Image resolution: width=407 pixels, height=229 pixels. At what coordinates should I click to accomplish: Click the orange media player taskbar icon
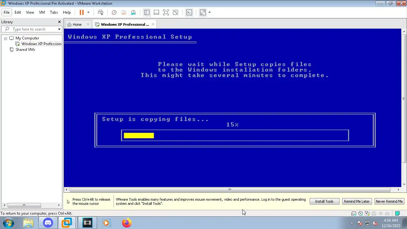(x=107, y=223)
